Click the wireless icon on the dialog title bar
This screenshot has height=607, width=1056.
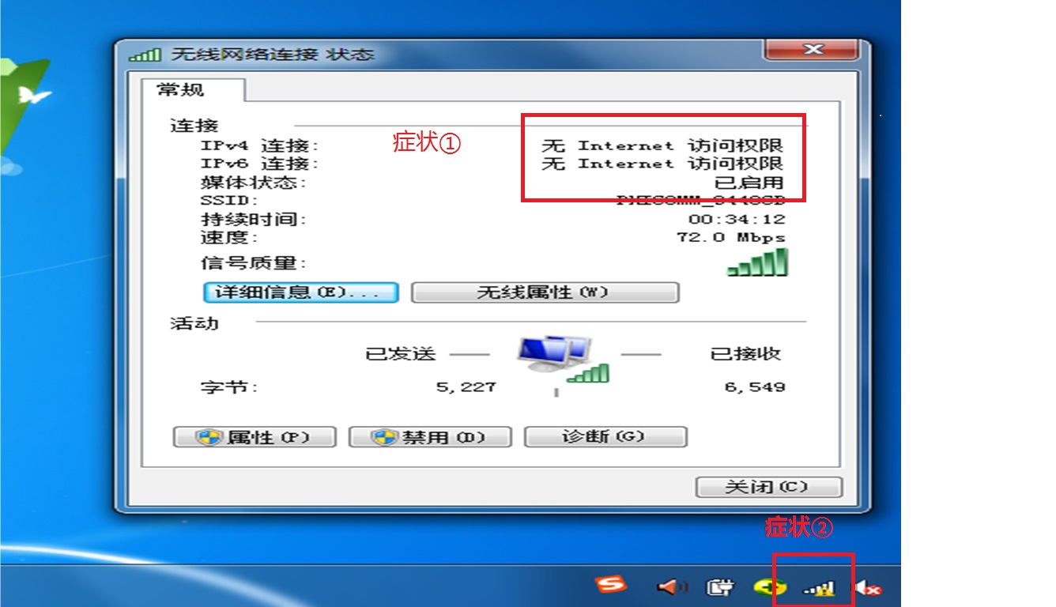(x=146, y=54)
